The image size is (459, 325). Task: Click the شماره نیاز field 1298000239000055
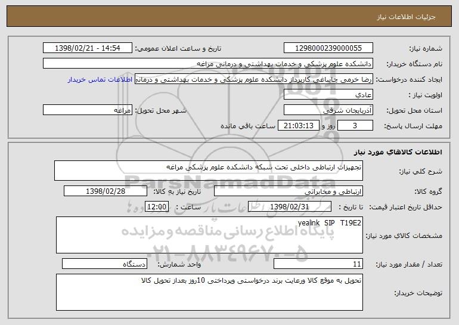(328, 48)
